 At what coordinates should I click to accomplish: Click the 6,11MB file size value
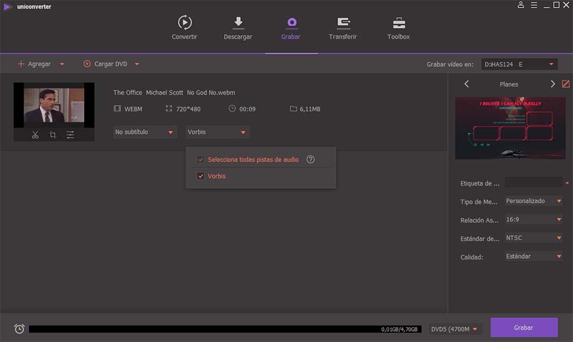coord(310,109)
